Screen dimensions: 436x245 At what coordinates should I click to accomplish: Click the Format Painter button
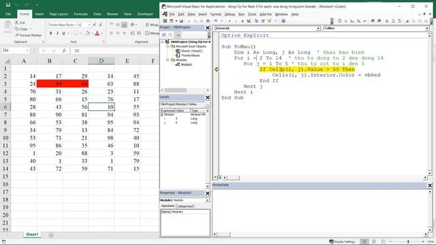pos(28,35)
